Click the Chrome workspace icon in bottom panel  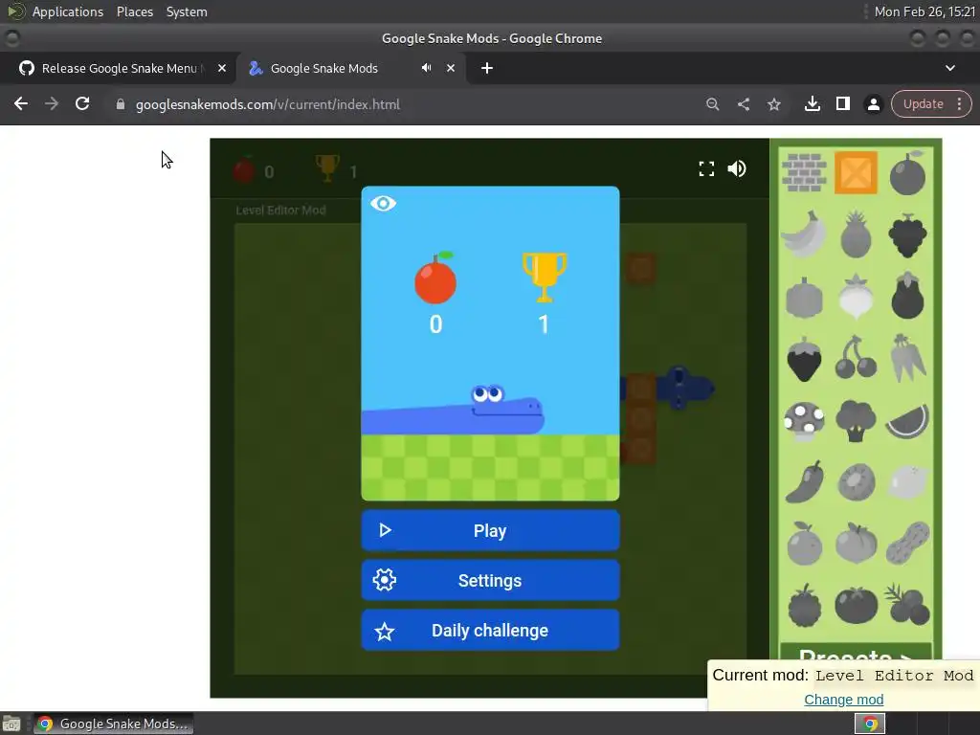click(x=870, y=724)
